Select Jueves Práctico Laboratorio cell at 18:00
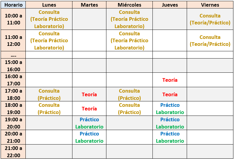The height and width of the screenshot is (159, 234). click(x=170, y=109)
